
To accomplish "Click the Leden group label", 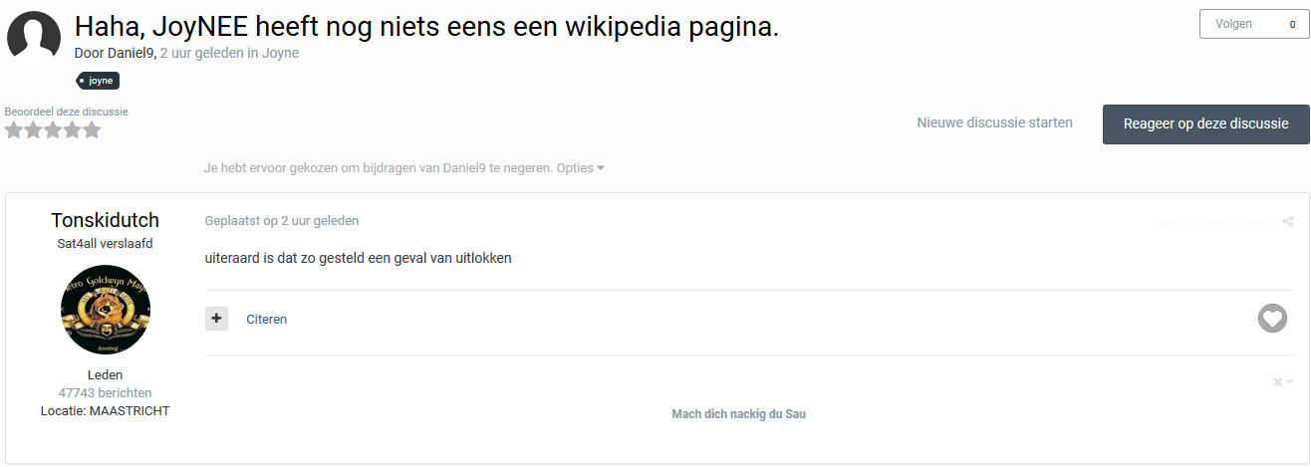I will [105, 375].
